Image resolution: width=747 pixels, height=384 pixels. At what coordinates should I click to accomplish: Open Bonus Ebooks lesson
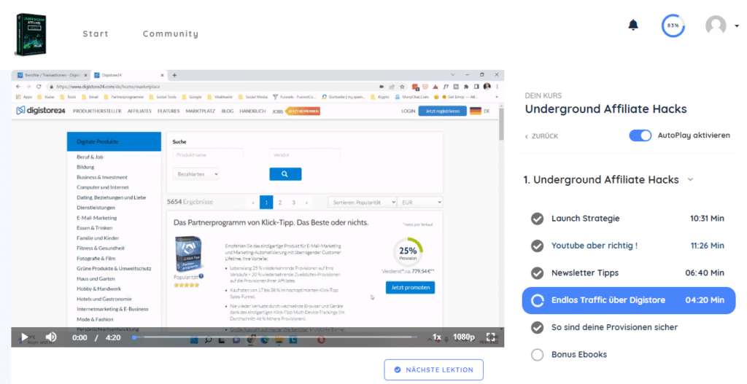point(578,355)
